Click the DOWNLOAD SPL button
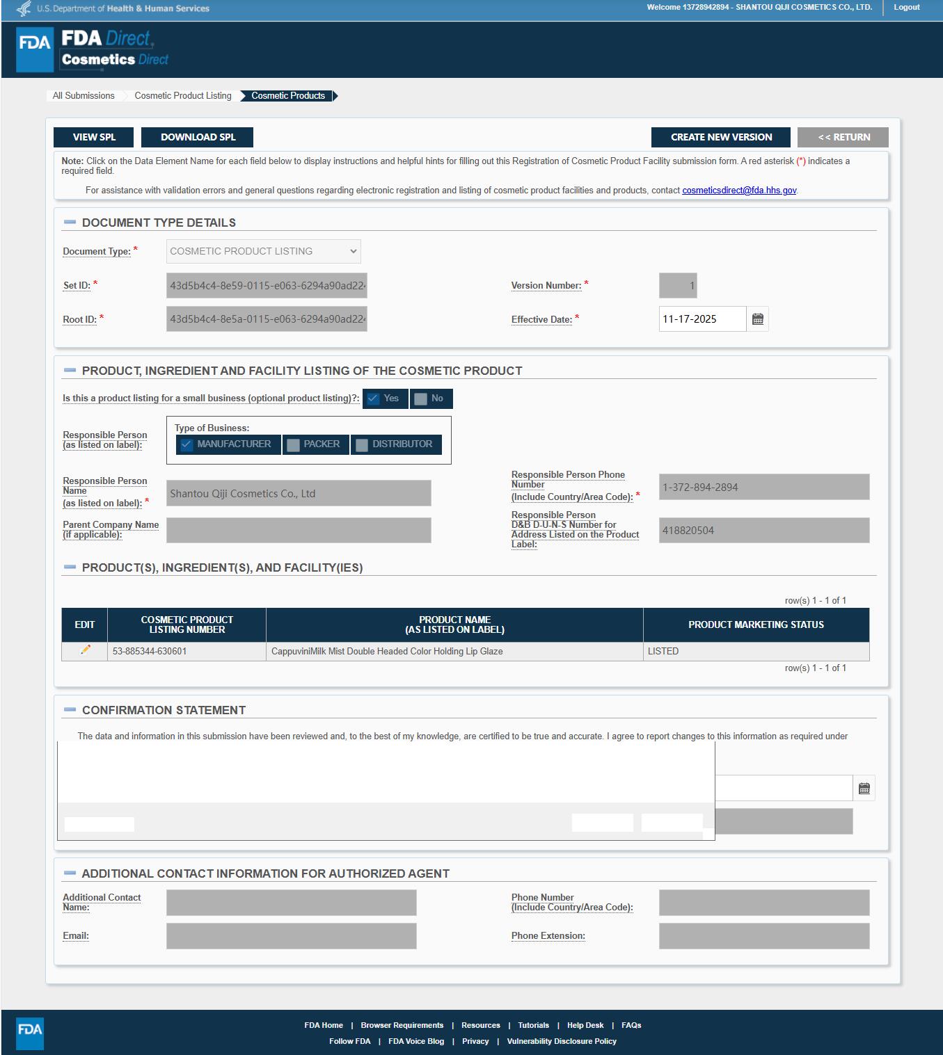943x1055 pixels. point(198,137)
